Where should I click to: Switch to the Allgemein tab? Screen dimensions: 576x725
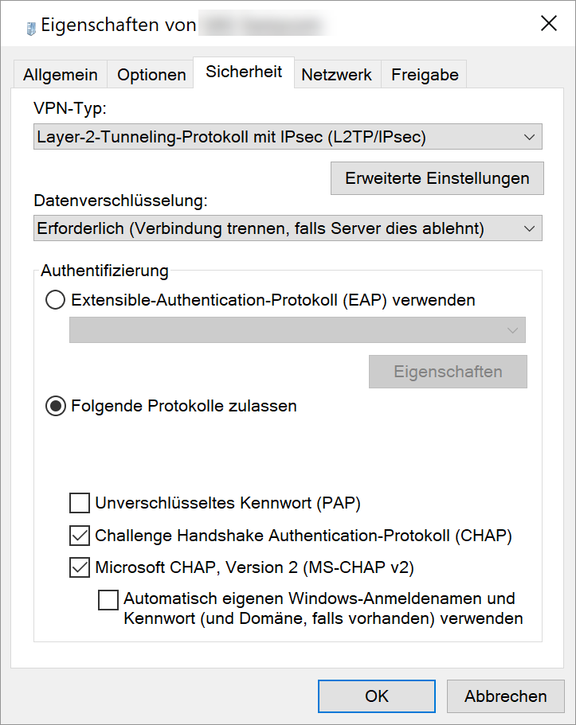[61, 75]
